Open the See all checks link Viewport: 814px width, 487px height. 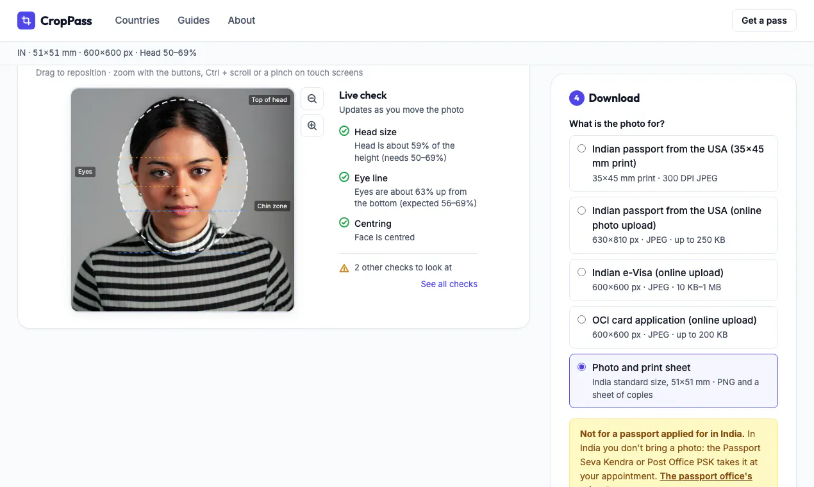(449, 284)
